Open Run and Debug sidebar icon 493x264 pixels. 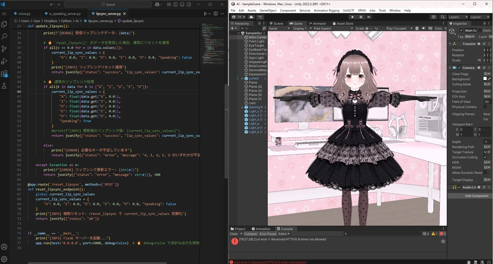point(4,61)
